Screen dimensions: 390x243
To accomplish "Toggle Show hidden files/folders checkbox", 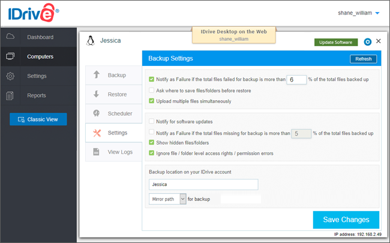I will (151, 142).
